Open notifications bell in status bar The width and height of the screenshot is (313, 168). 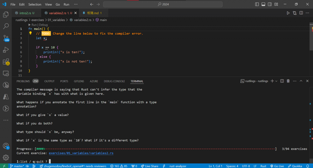[x=307, y=166]
